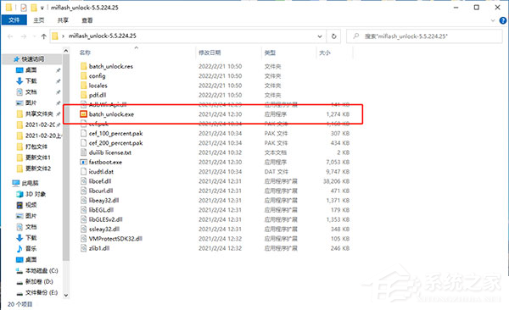This screenshot has height=310, width=509.
Task: Click the path segment miflash_unlock-5.5.224.25 in address bar
Action: tap(103, 36)
